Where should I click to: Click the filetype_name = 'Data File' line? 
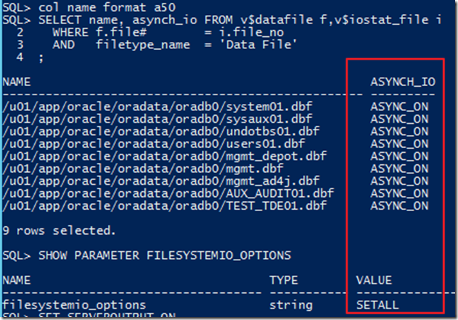coord(164,44)
